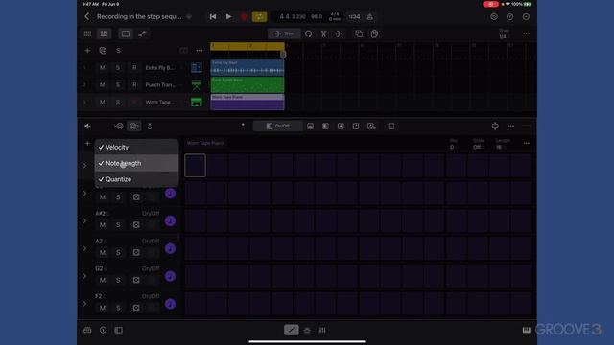The height and width of the screenshot is (345, 614).
Task: Pick the Split scissors tool
Action: coord(324,34)
